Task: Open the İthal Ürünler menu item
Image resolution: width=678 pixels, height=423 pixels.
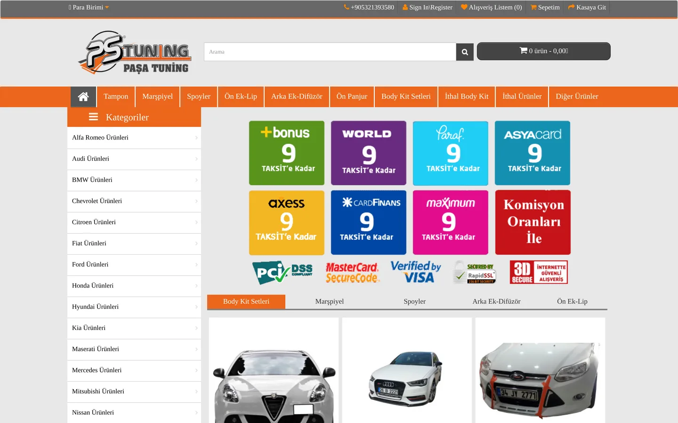Action: [522, 96]
